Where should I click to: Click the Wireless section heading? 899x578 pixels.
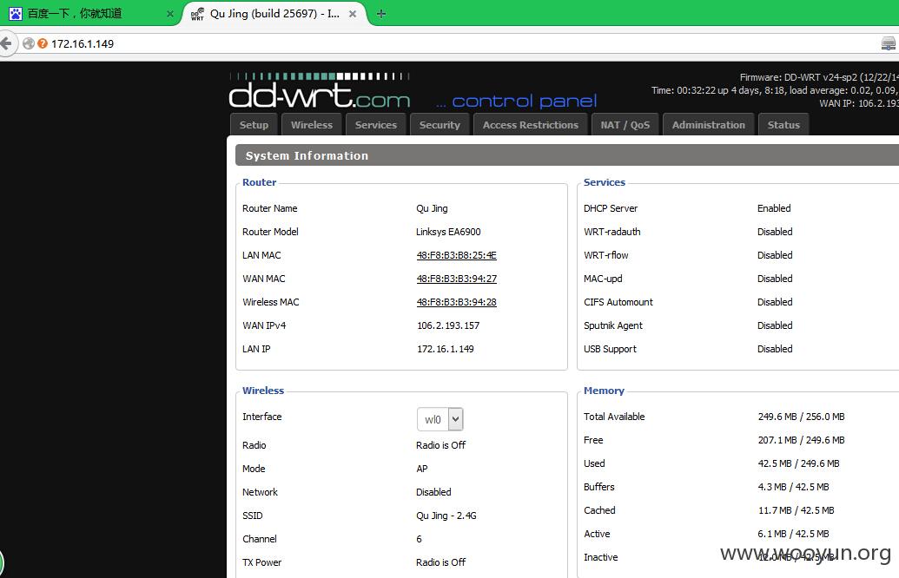(x=263, y=391)
